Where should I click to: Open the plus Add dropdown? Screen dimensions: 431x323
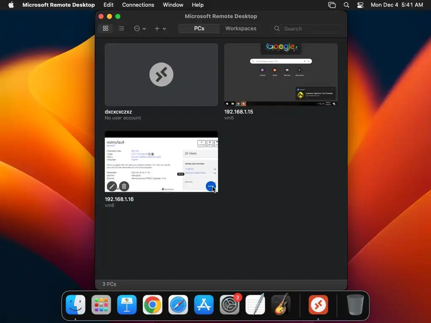click(160, 28)
